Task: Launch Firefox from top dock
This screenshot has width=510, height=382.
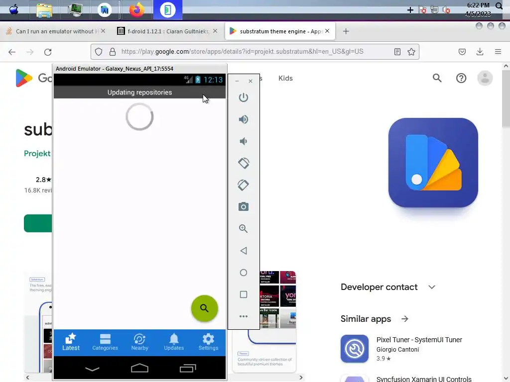Action: pyautogui.click(x=136, y=9)
